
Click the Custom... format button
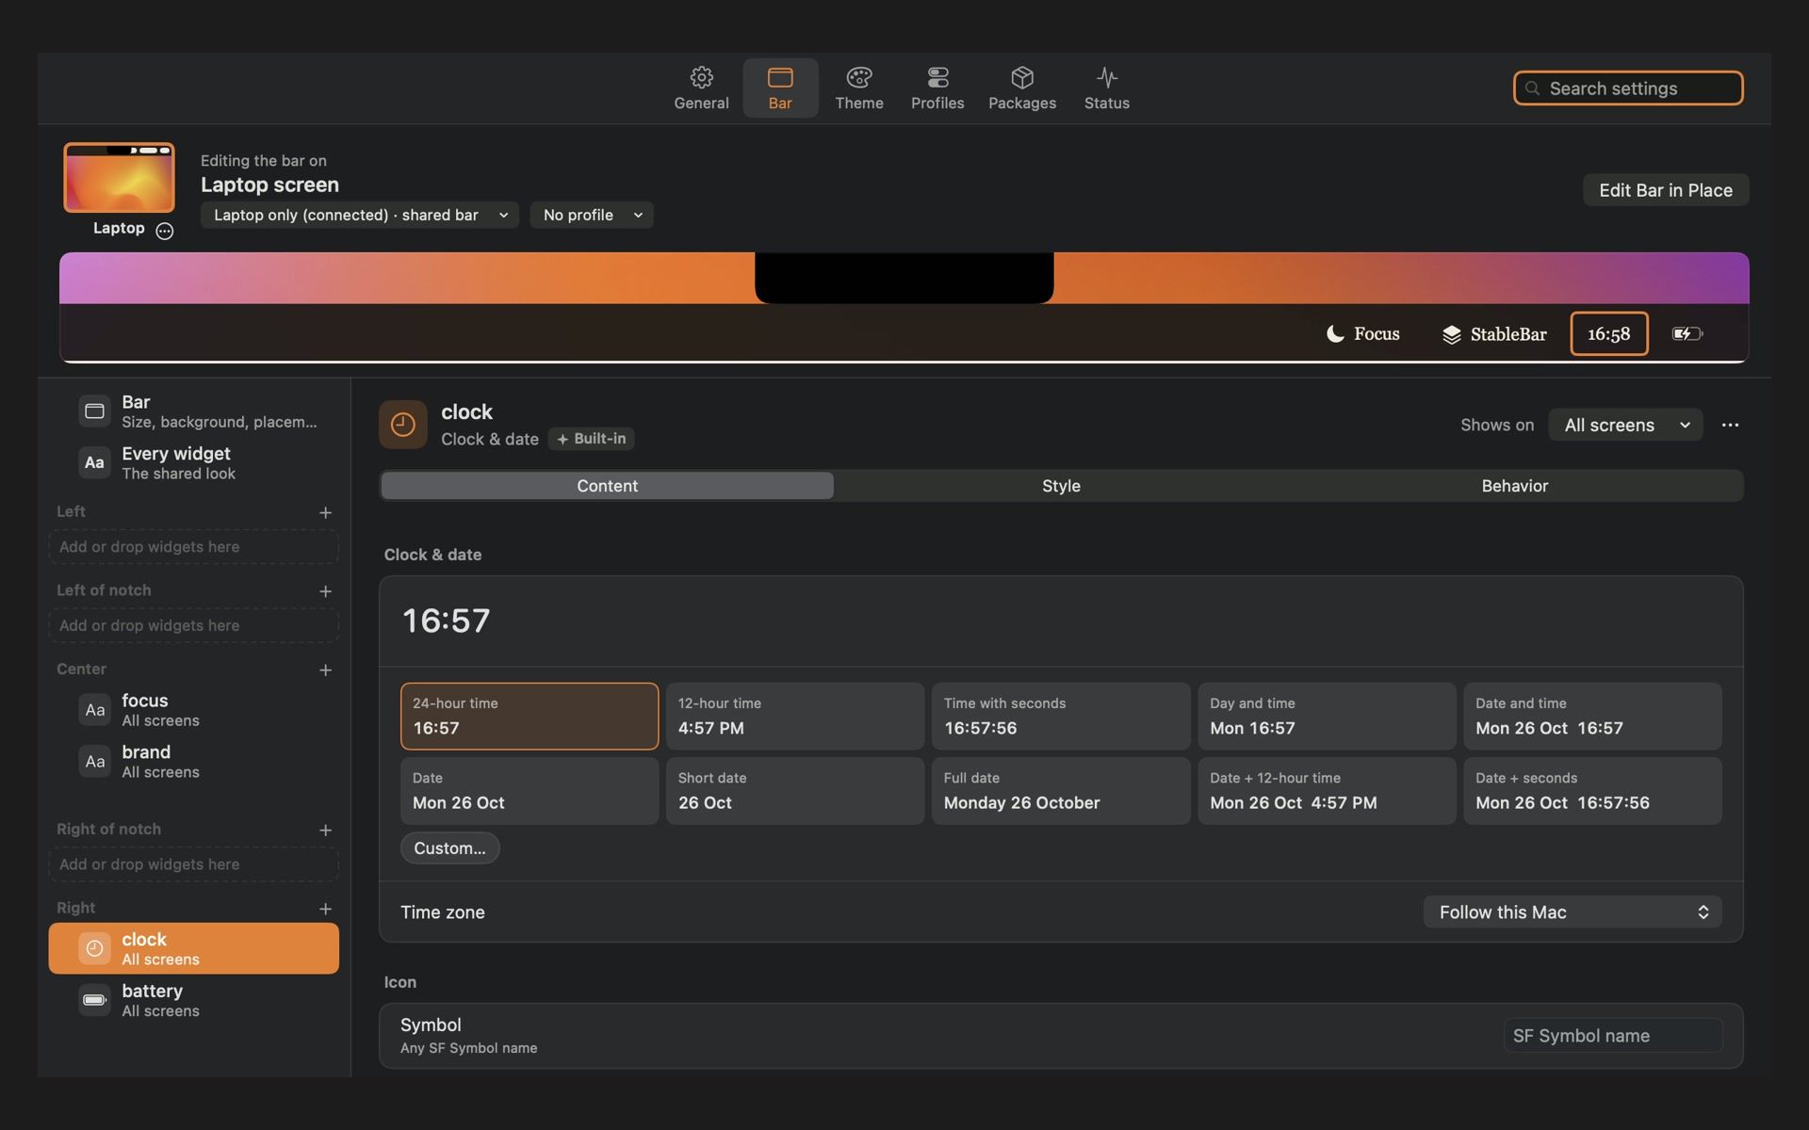tap(450, 848)
